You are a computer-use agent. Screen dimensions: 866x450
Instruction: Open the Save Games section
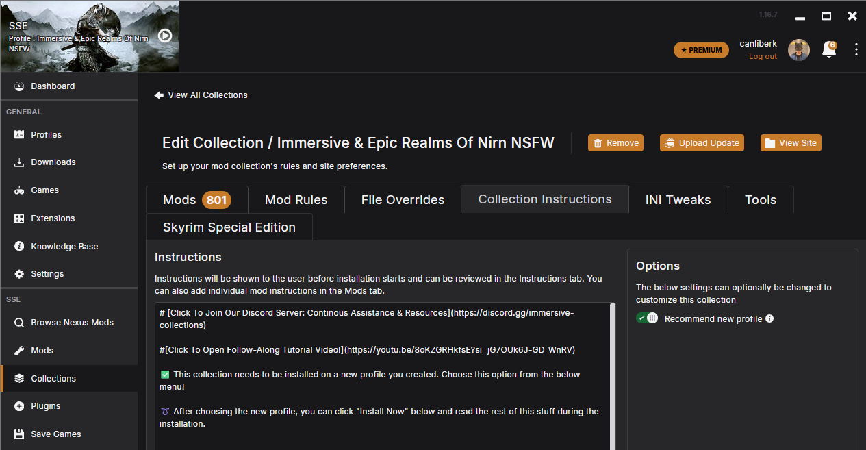coord(55,434)
